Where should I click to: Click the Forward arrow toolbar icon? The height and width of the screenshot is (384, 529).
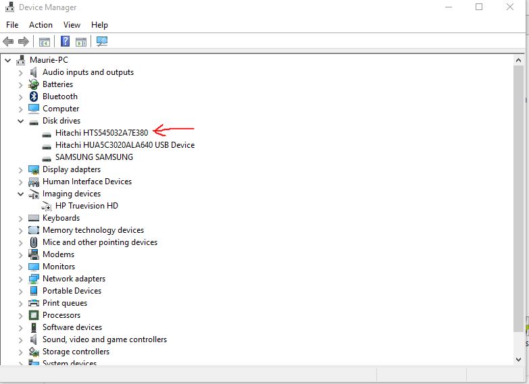23,41
